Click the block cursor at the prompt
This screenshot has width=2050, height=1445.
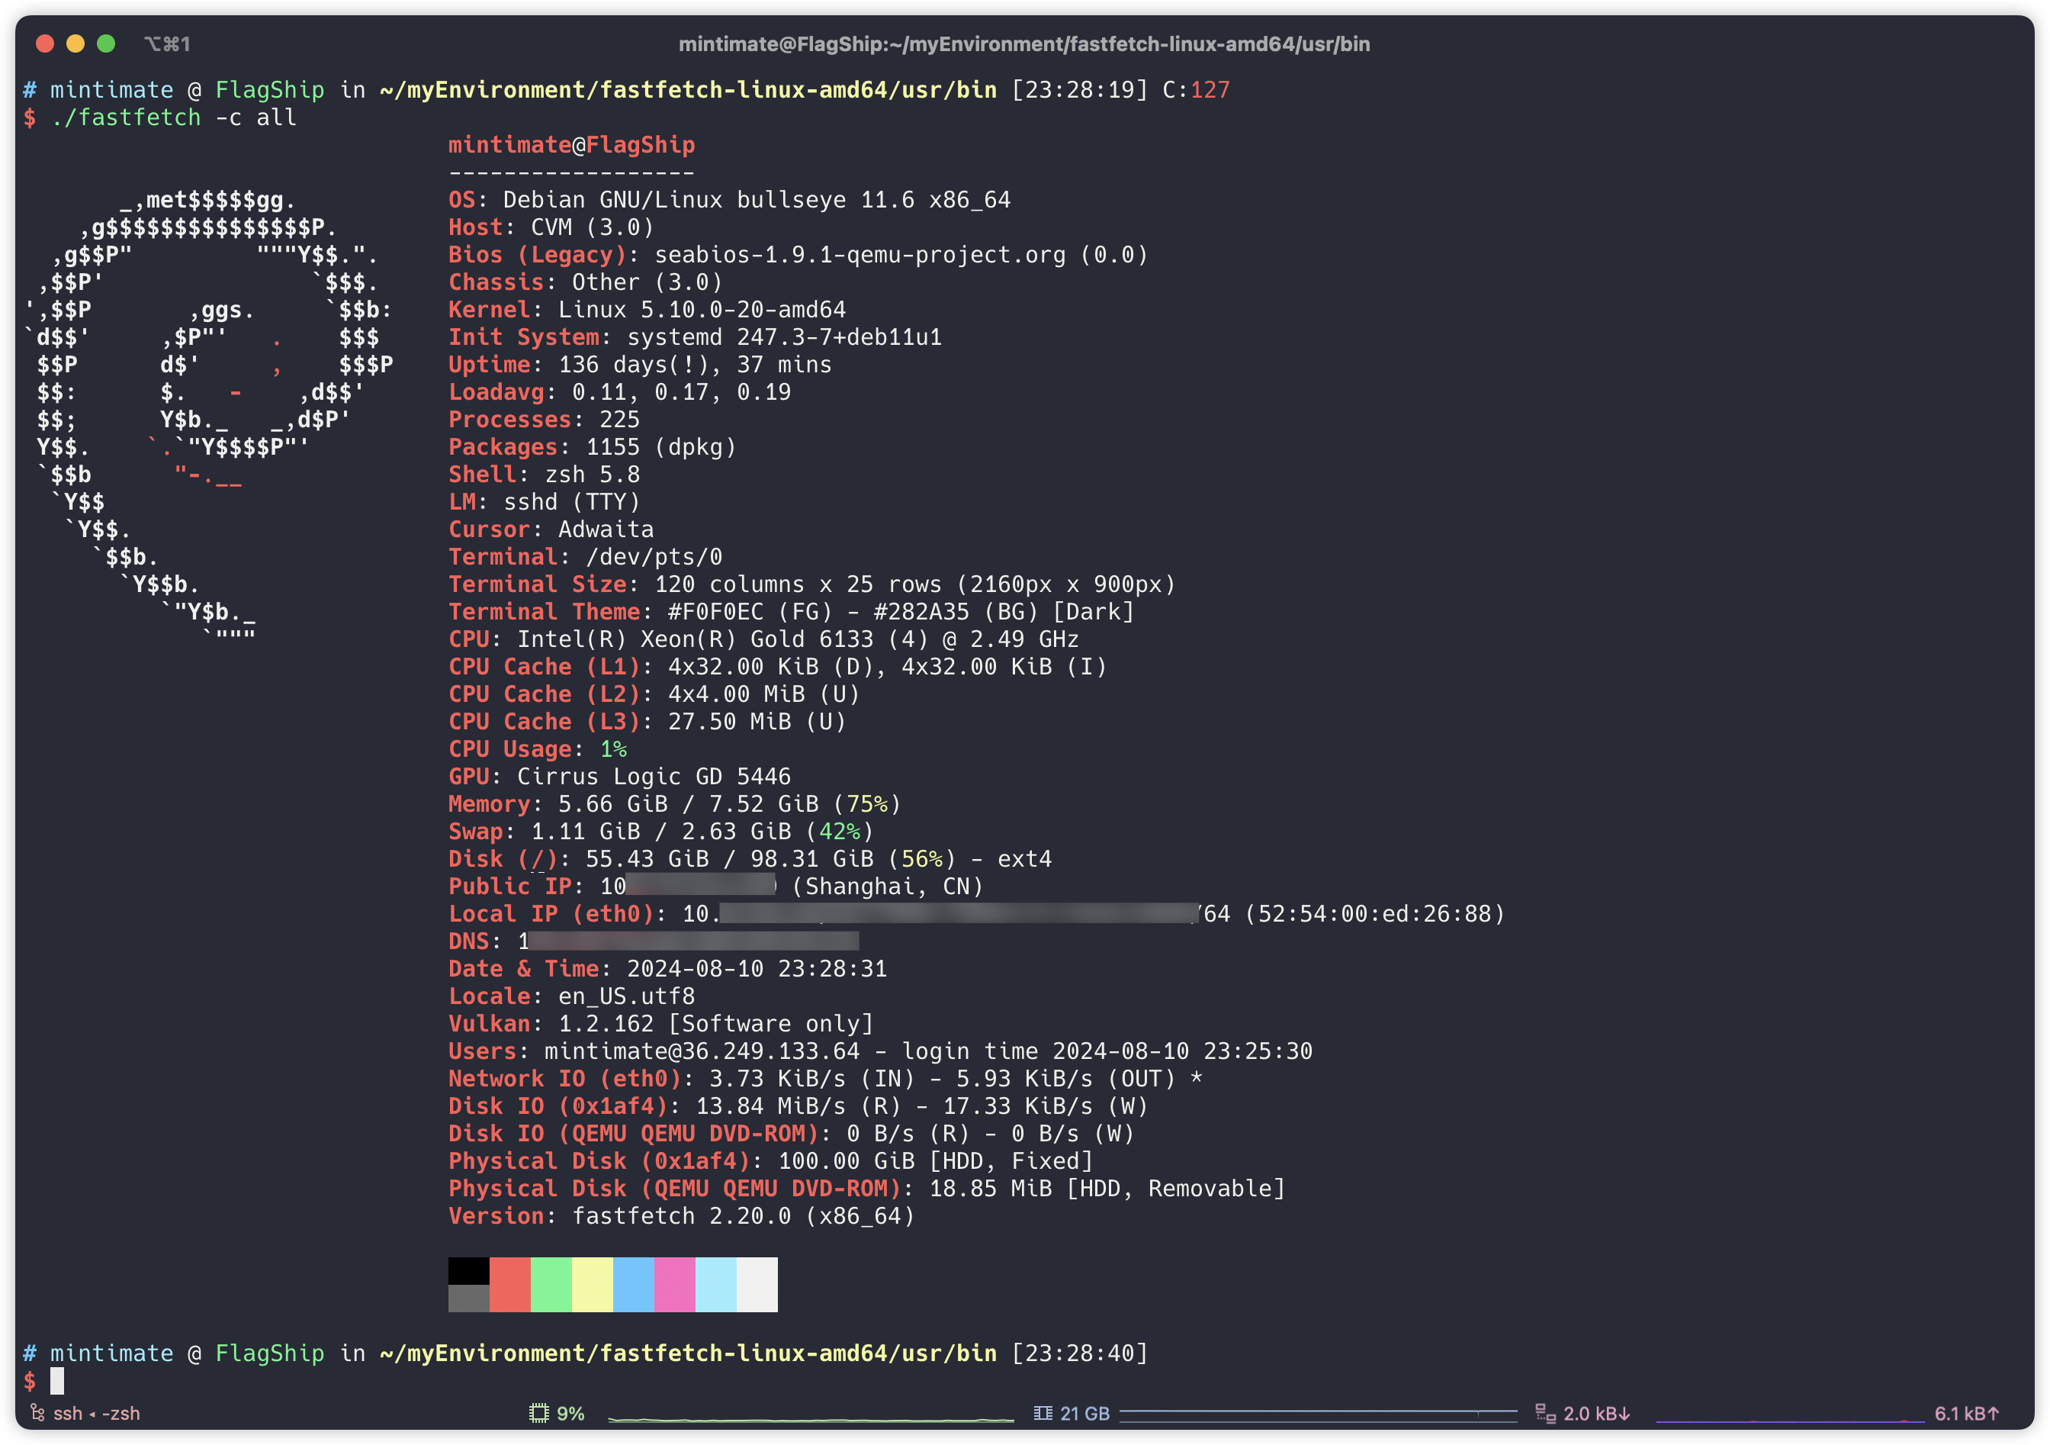coord(57,1381)
